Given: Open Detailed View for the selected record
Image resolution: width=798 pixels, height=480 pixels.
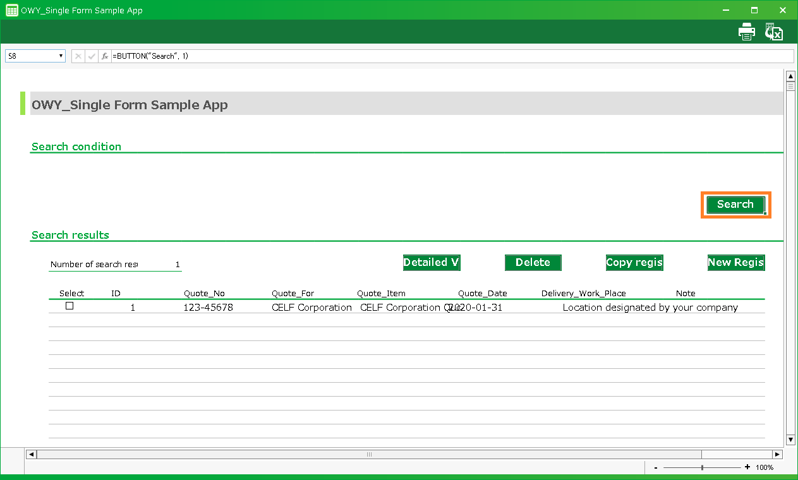Looking at the screenshot, I should (x=432, y=263).
